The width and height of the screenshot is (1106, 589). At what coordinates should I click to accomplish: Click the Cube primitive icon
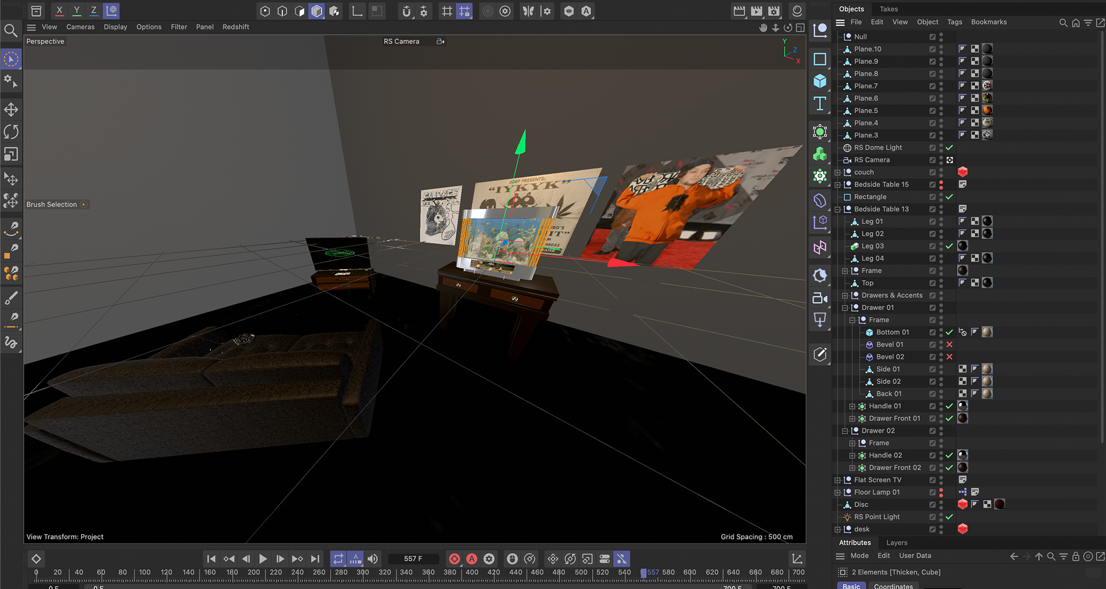click(x=820, y=81)
